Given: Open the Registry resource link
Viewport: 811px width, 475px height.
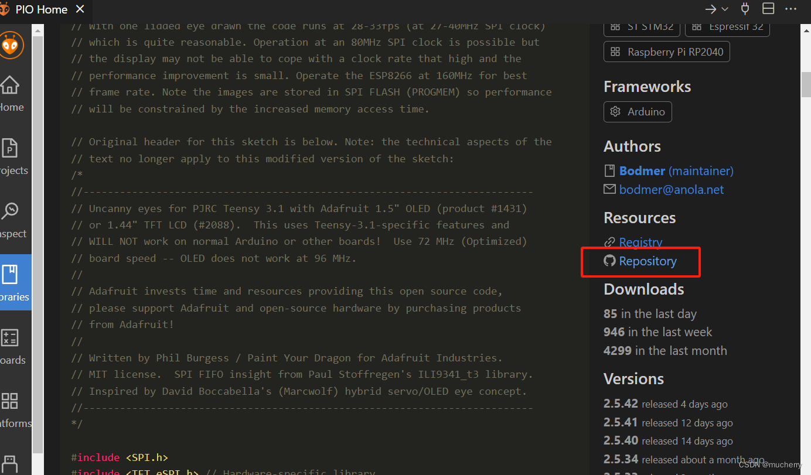Looking at the screenshot, I should pyautogui.click(x=640, y=242).
